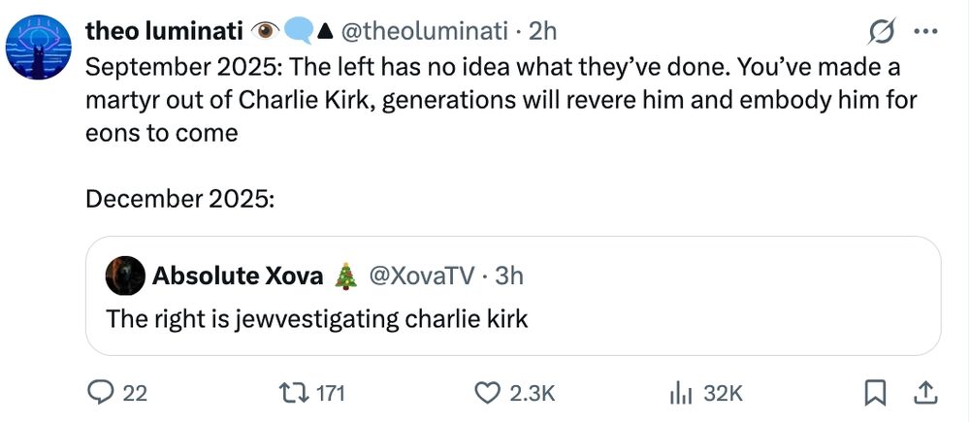This screenshot has height=422, width=970.
Task: Bookmark theo luminati's post
Action: click(x=876, y=393)
